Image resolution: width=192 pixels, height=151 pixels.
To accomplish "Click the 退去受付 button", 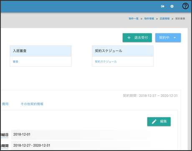I will 137,38.
